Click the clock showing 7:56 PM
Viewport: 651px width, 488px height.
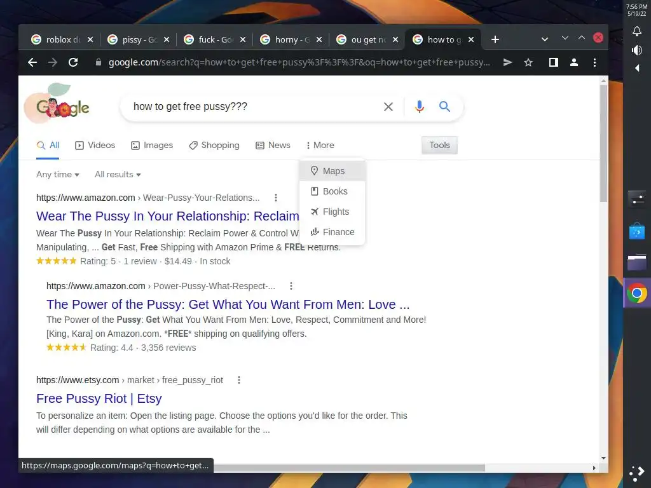637,6
